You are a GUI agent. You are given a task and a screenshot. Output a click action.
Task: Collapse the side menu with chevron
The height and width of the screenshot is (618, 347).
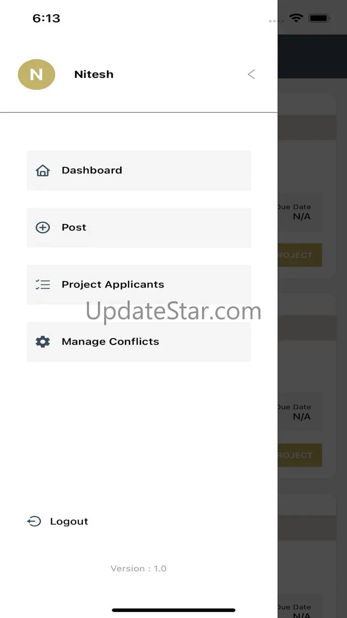coord(251,74)
